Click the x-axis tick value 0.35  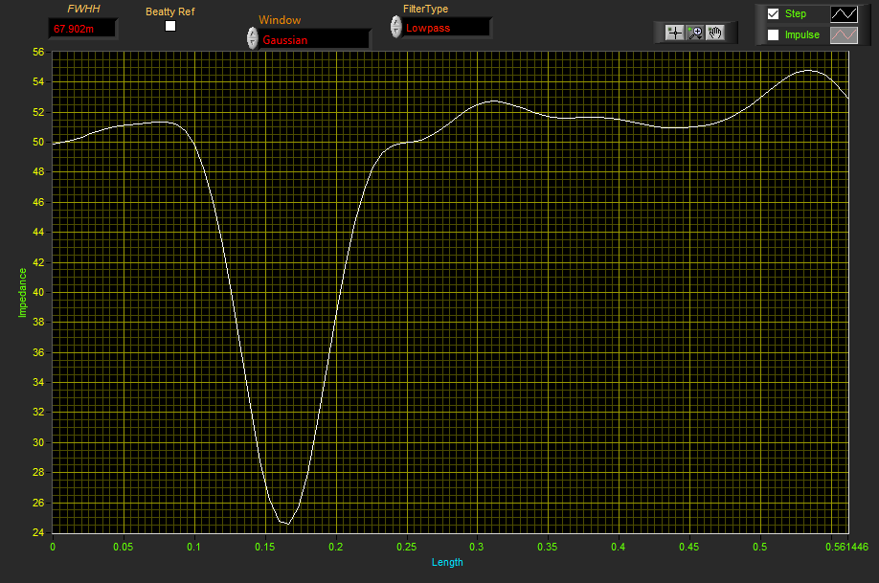pos(548,547)
